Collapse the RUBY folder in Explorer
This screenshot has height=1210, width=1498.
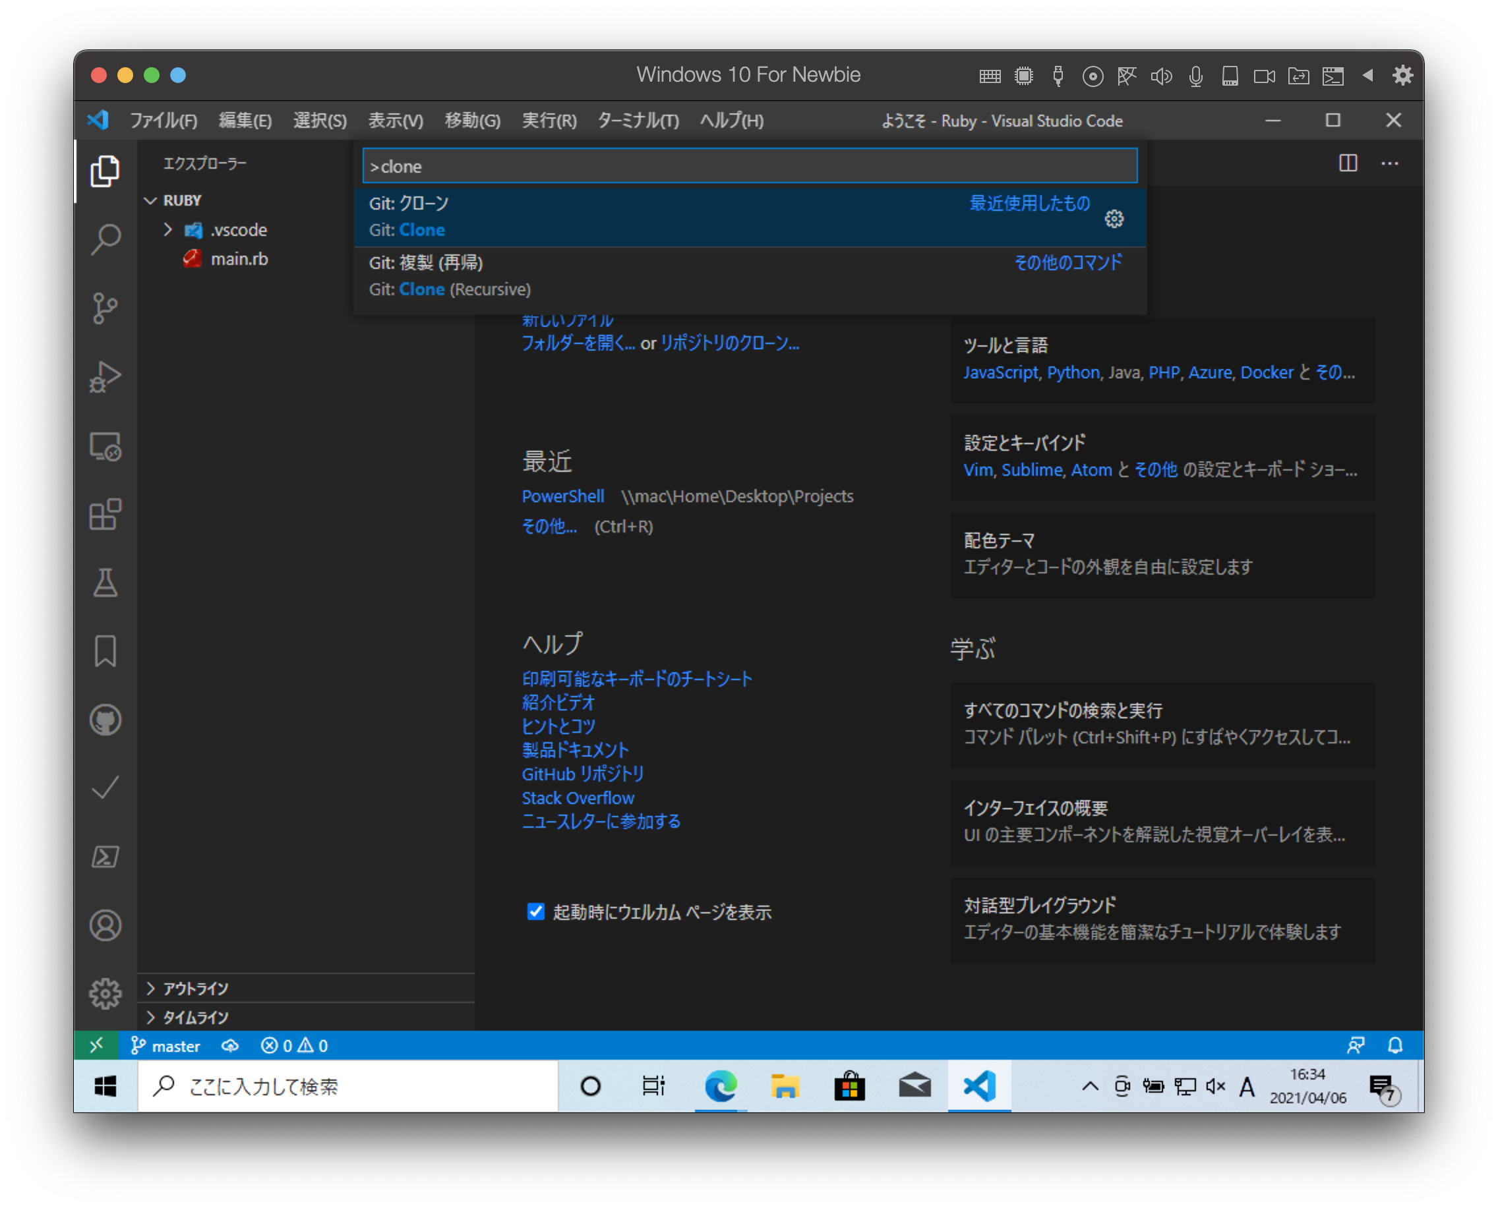click(x=150, y=200)
